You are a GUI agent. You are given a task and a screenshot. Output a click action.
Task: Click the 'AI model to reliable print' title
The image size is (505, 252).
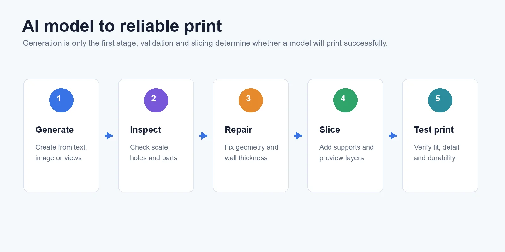point(122,26)
